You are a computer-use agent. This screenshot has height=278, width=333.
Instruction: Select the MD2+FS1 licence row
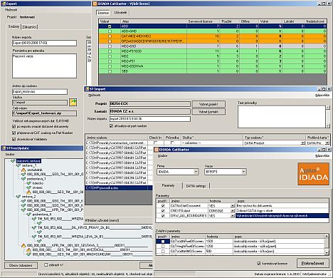click(x=213, y=61)
